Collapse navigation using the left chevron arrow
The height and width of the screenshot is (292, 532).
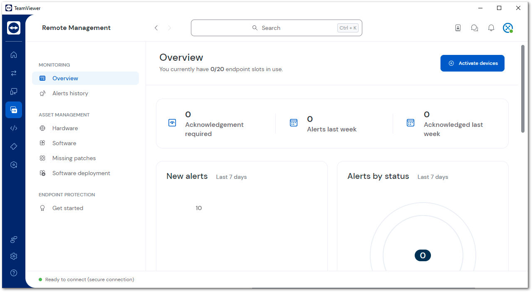tap(156, 27)
